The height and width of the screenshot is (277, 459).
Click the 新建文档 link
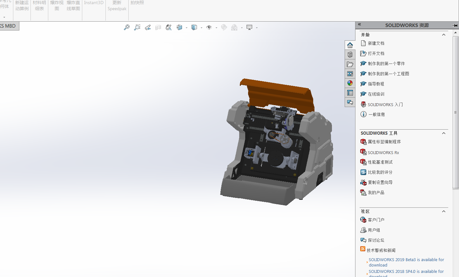click(x=376, y=43)
